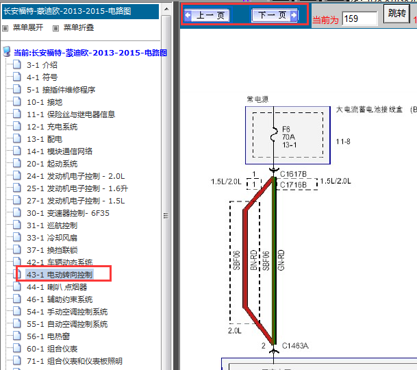Open tree item 60-1 组合仪表
Image resolution: width=417 pixels, height=370 pixels.
pyautogui.click(x=52, y=349)
